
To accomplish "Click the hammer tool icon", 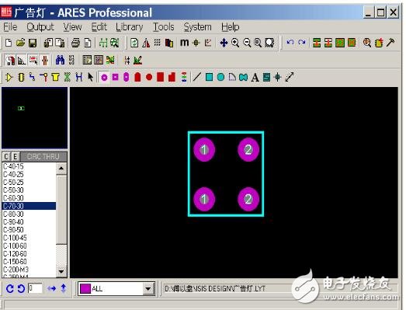I will pyautogui.click(x=390, y=43).
